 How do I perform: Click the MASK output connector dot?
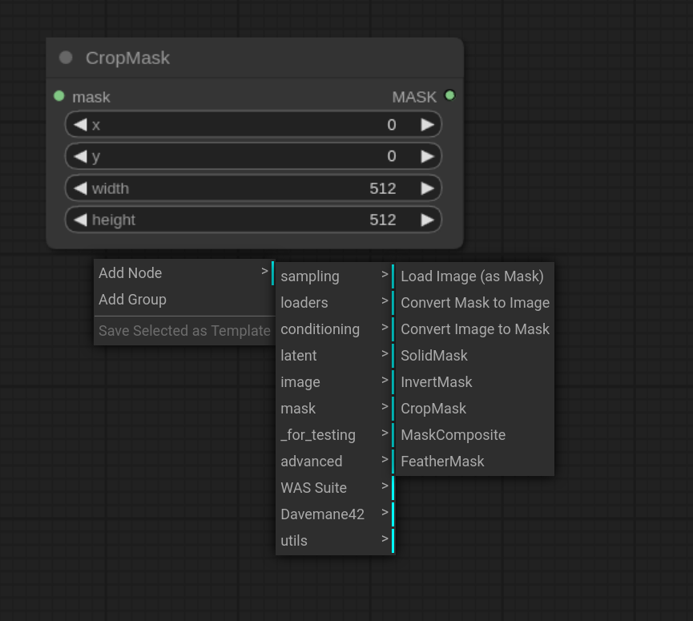(449, 95)
